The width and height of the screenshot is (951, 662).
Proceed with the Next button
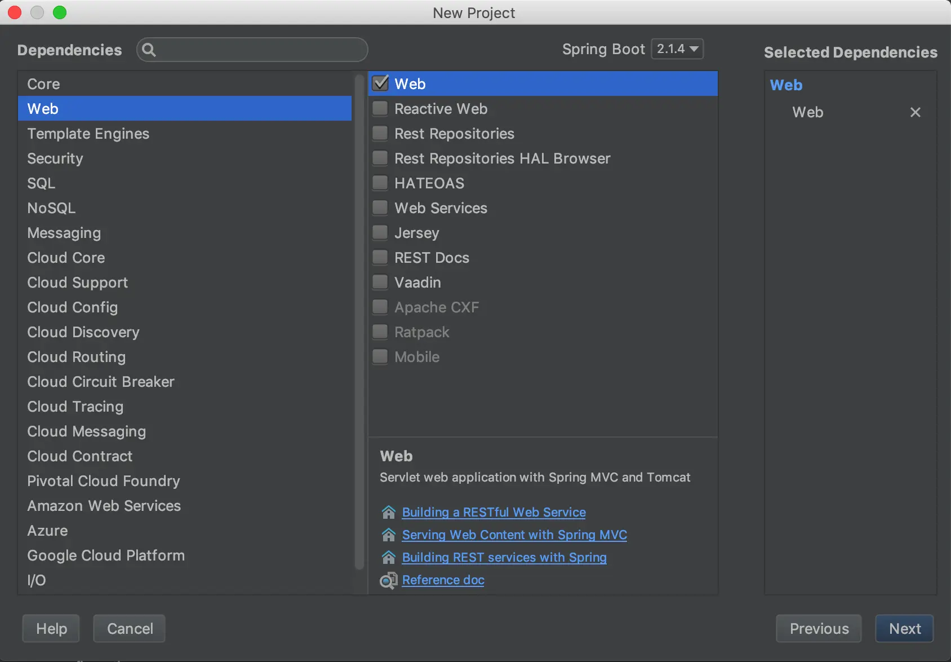tap(904, 628)
